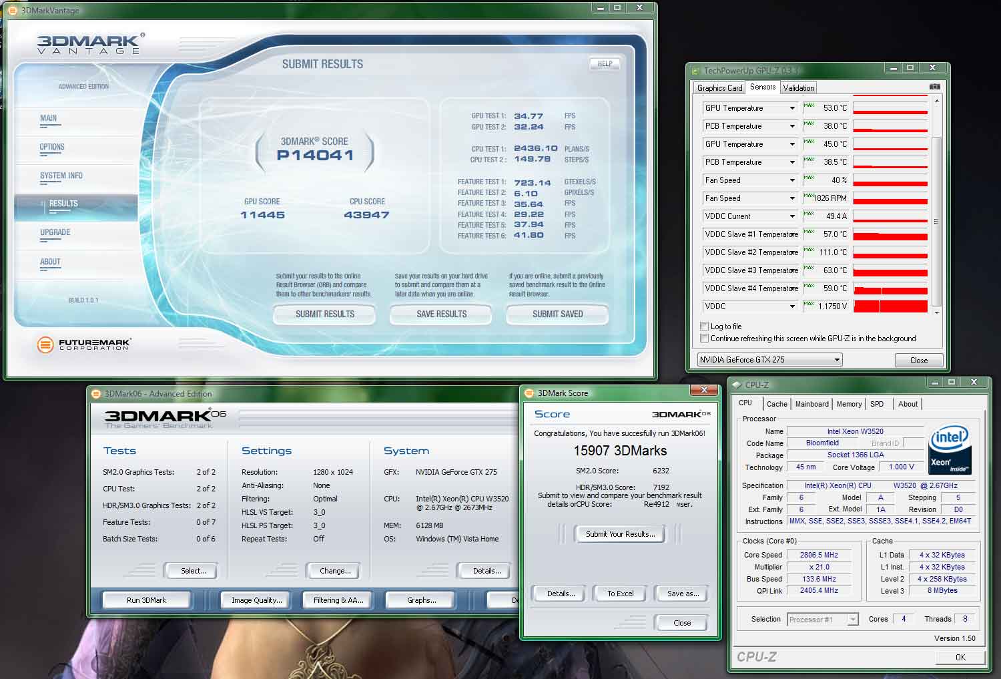Screen dimensions: 1001x679
Task: Click Details... in 3DMark Score window
Action: 561,594
